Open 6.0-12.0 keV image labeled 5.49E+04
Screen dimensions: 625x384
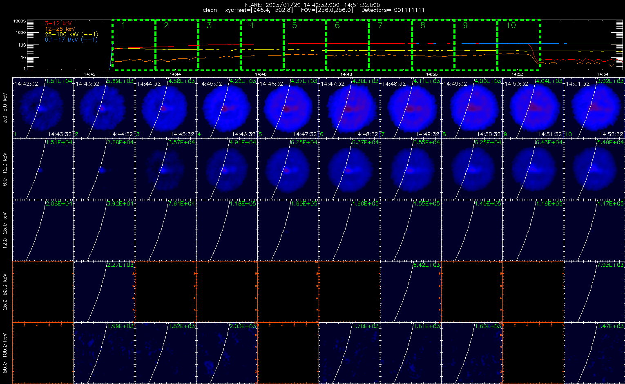[x=594, y=169]
